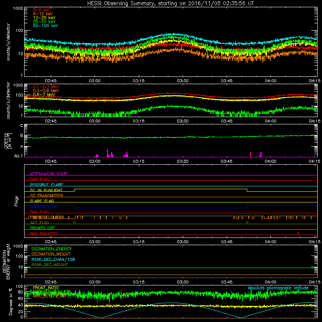Click the AAZ_FLAG label
The image size is (322, 322).
(x=39, y=223)
